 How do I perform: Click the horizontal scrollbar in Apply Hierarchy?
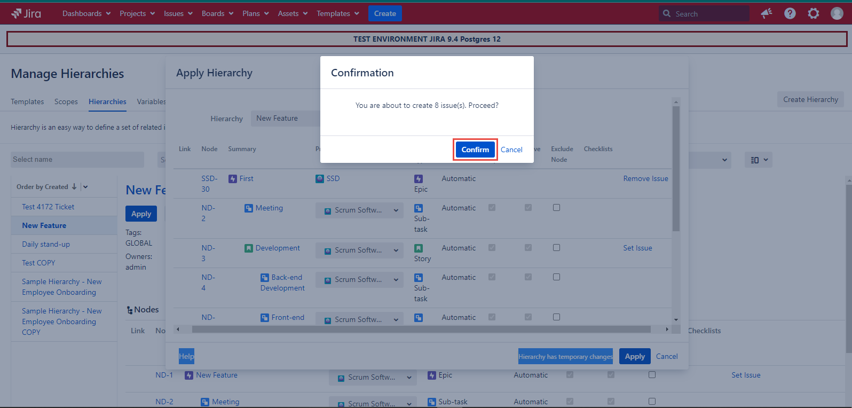[x=421, y=329]
